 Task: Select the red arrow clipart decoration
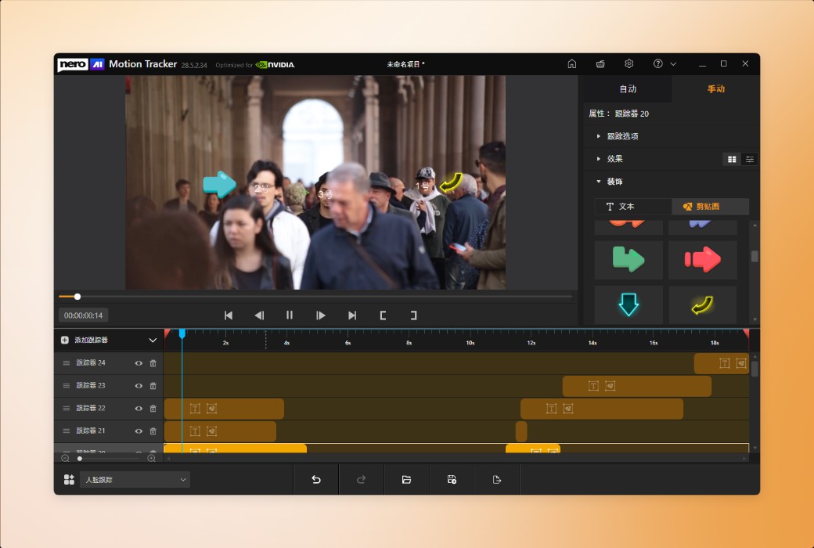click(702, 260)
